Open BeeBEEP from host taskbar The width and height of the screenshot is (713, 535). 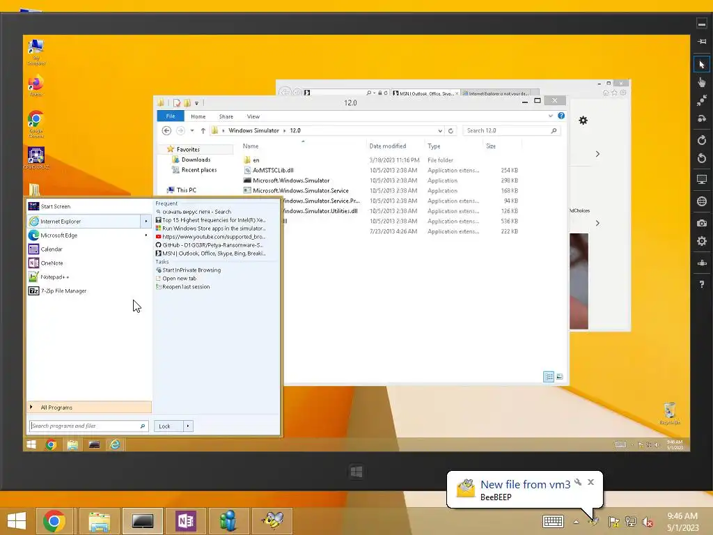pyautogui.click(x=273, y=520)
